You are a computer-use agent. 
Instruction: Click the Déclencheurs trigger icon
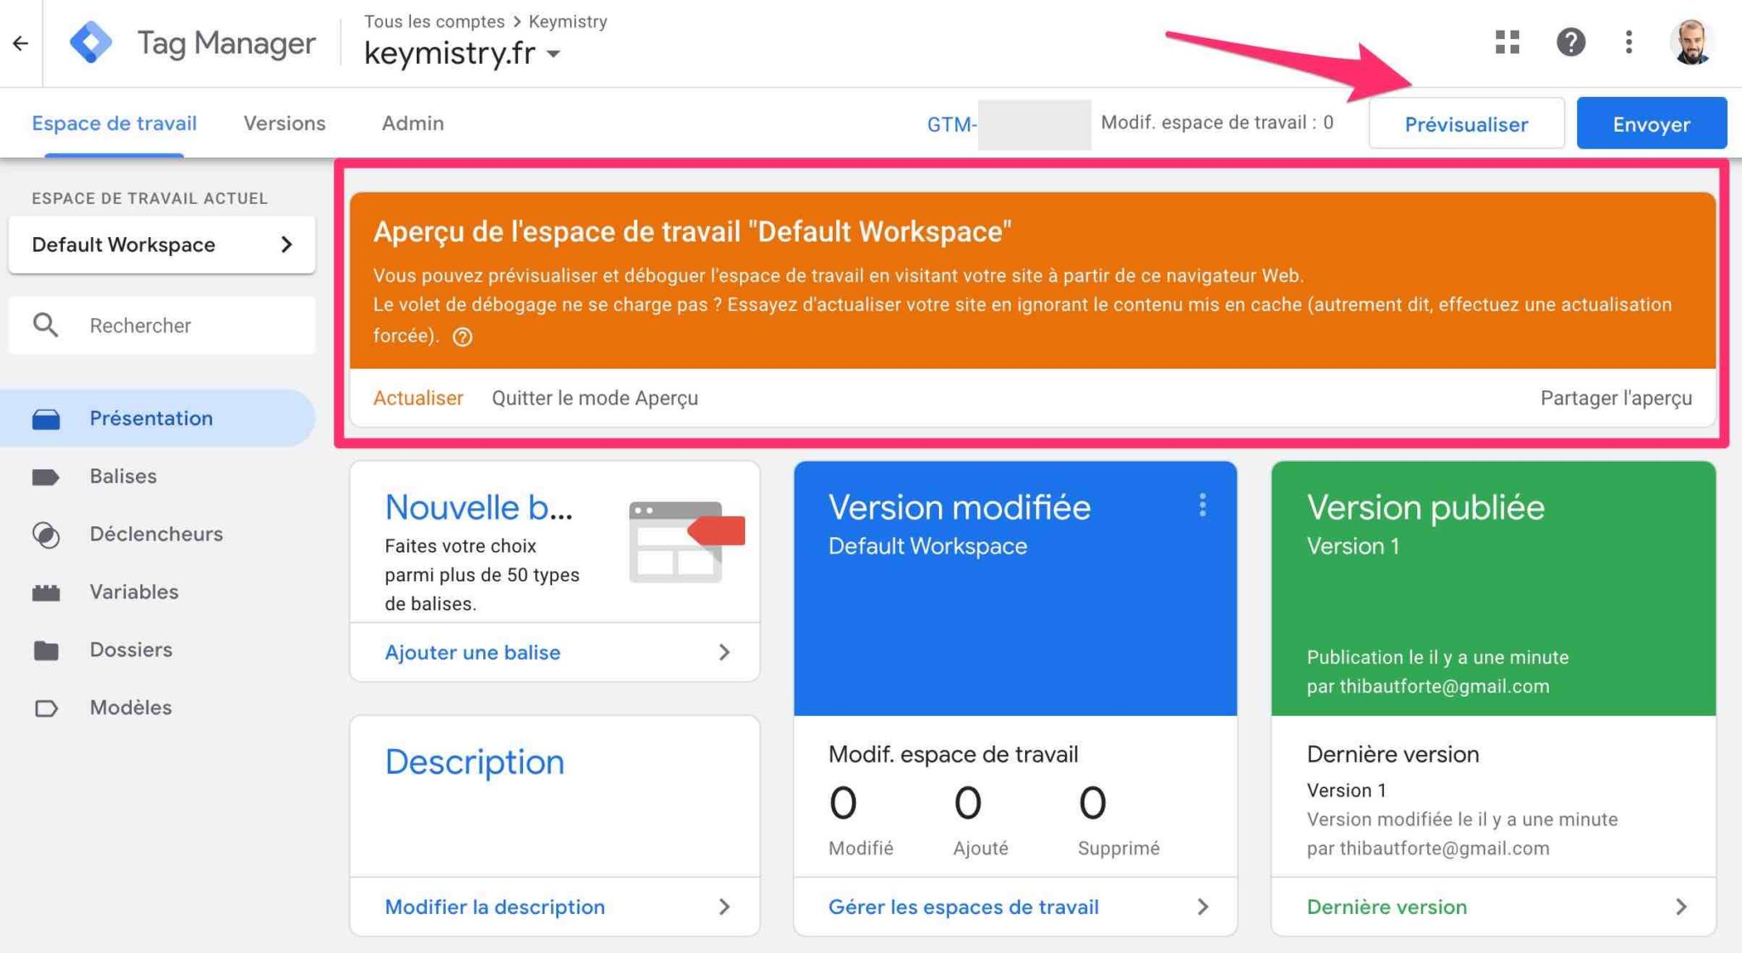(x=46, y=534)
